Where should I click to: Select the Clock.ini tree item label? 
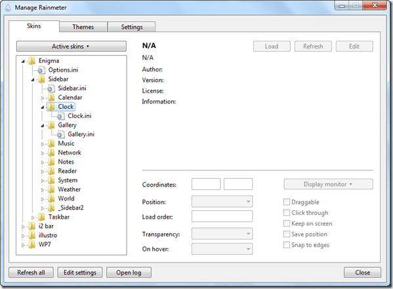79,116
